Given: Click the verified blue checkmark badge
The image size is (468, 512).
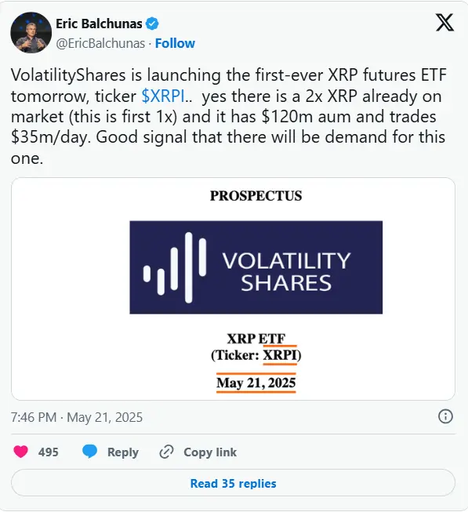Looking at the screenshot, I should point(152,24).
